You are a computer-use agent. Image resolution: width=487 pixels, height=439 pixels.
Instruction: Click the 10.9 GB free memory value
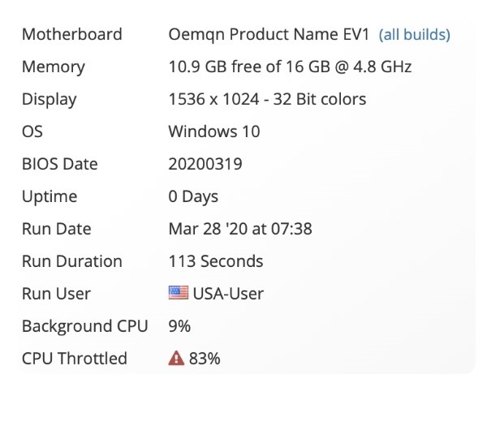pos(290,67)
